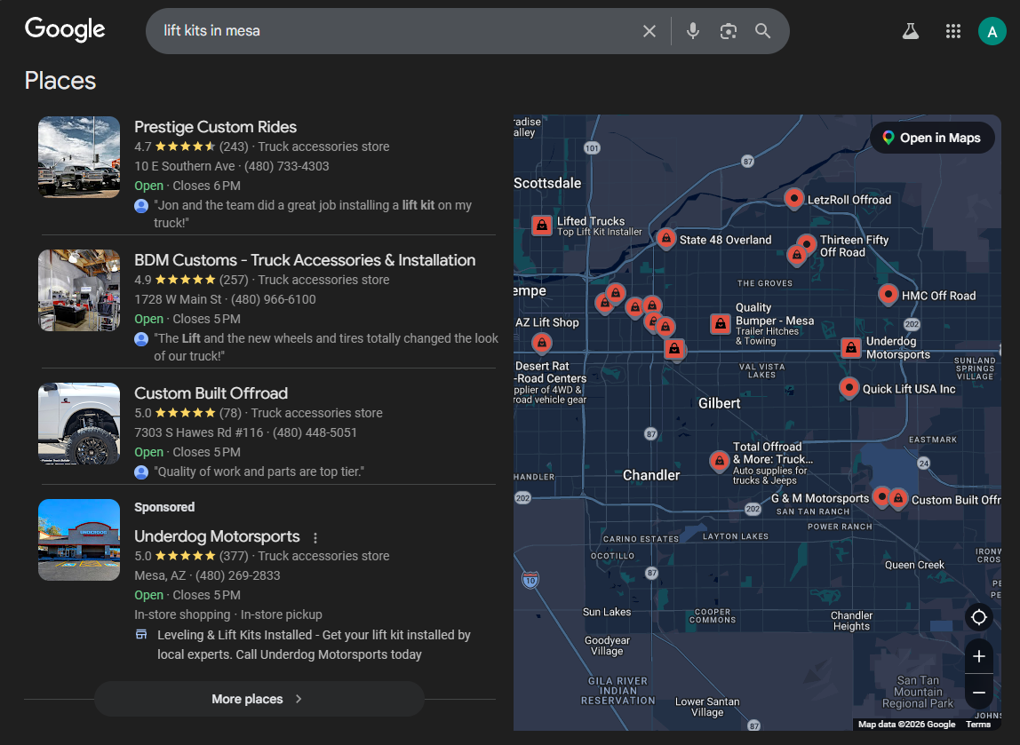Click the magnifying glass search icon
1020x745 pixels.
point(763,31)
